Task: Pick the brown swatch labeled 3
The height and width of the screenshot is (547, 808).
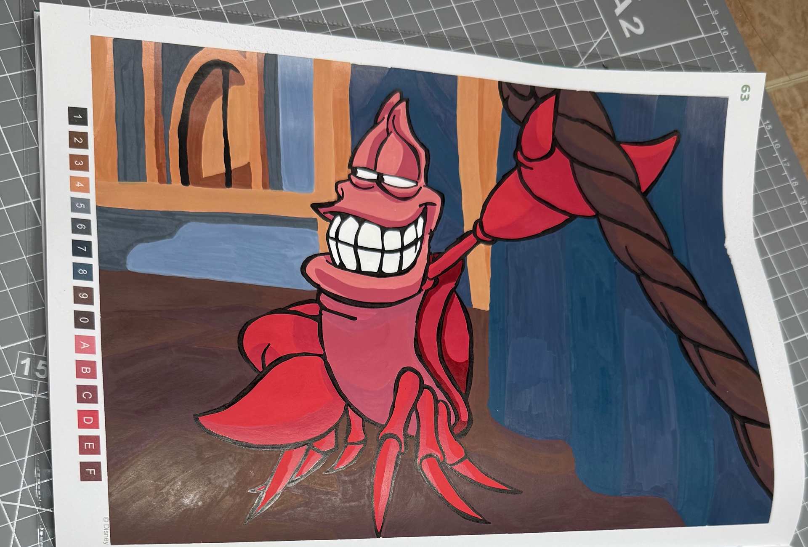Action: coord(80,163)
